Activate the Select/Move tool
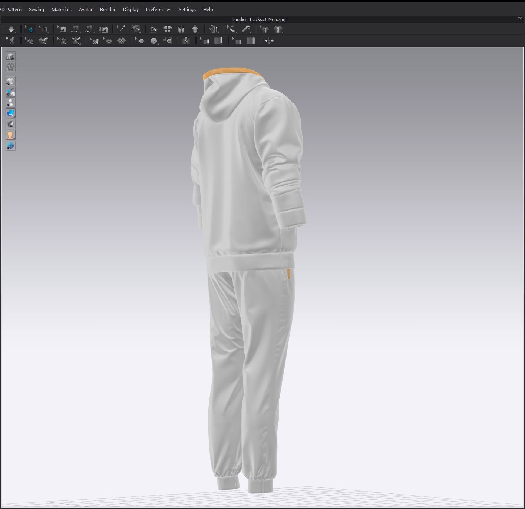This screenshot has width=525, height=509. pyautogui.click(x=30, y=29)
